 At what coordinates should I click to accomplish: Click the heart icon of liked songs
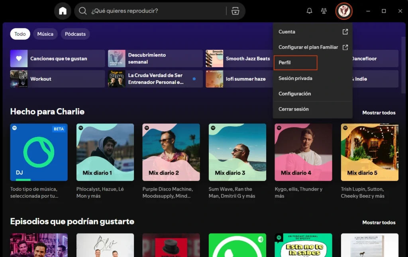[x=19, y=58]
